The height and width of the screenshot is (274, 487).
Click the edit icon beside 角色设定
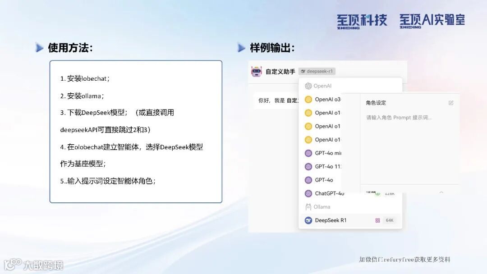tap(451, 103)
